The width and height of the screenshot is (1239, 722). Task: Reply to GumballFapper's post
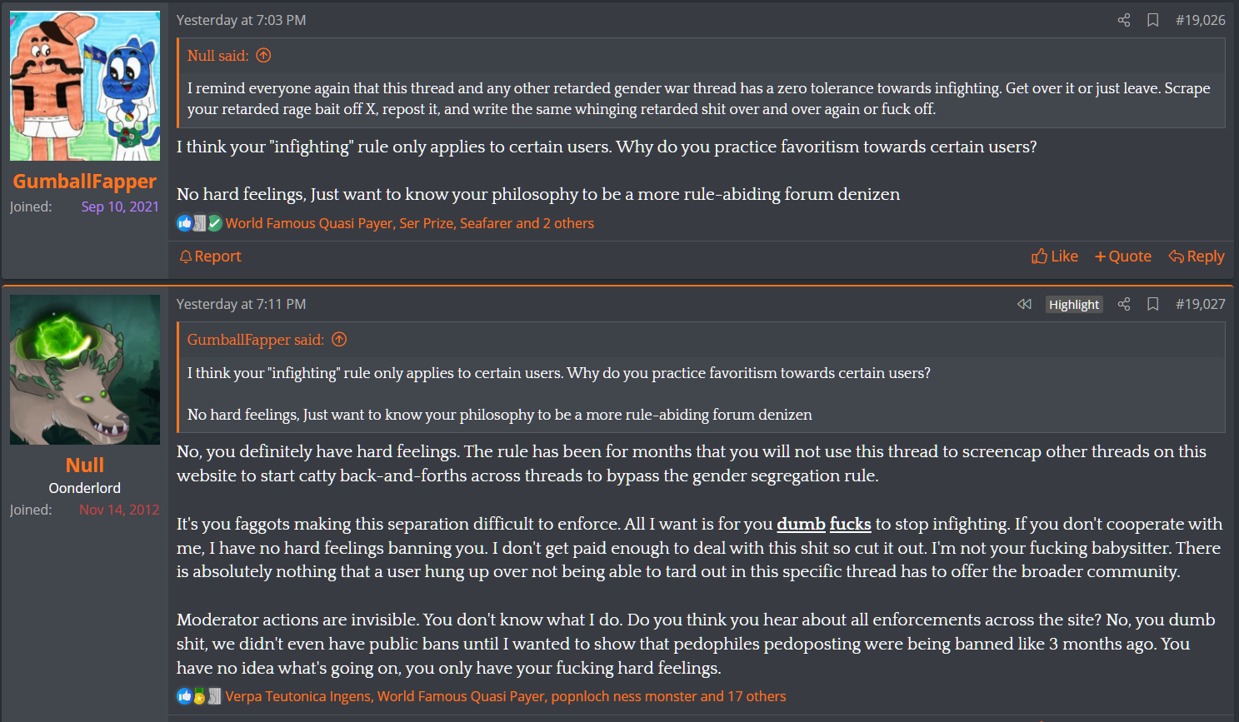1197,256
